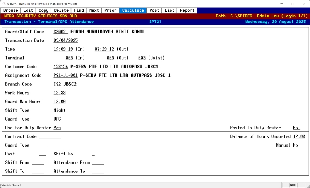Toggle the Manual No field
Viewport: 310px width, 188px height.
coord(296,145)
